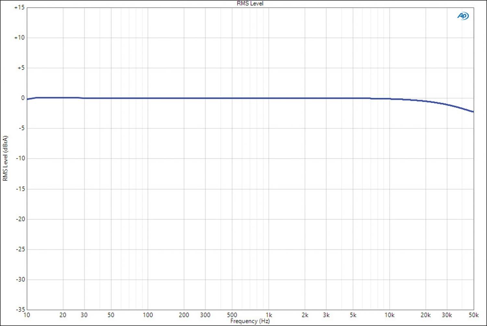Click the RMS Level (dBrA) axis label
Image resolution: width=487 pixels, height=326 pixels.
point(5,158)
